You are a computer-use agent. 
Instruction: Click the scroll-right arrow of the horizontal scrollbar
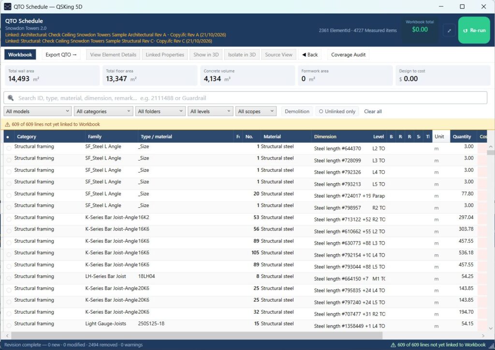[x=483, y=335]
